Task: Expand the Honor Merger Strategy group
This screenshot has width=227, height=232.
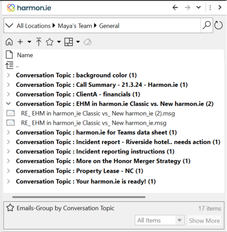Action: click(x=8, y=161)
